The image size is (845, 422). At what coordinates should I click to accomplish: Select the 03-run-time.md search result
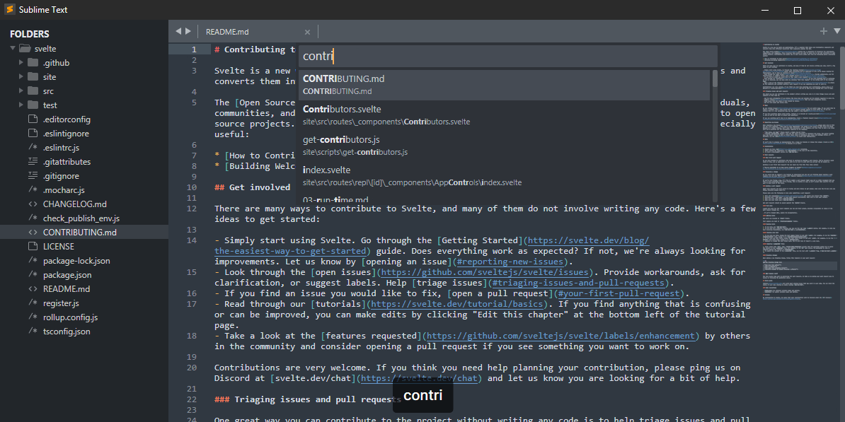505,197
